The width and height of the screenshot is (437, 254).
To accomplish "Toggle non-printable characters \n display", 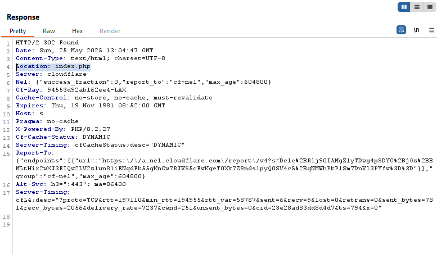I will coord(416,30).
